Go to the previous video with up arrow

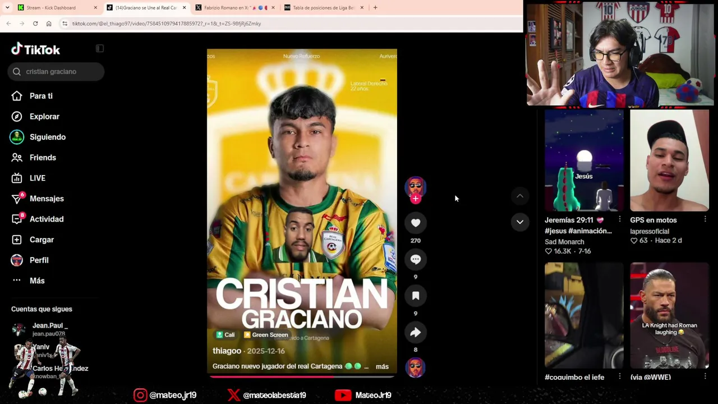coord(520,196)
